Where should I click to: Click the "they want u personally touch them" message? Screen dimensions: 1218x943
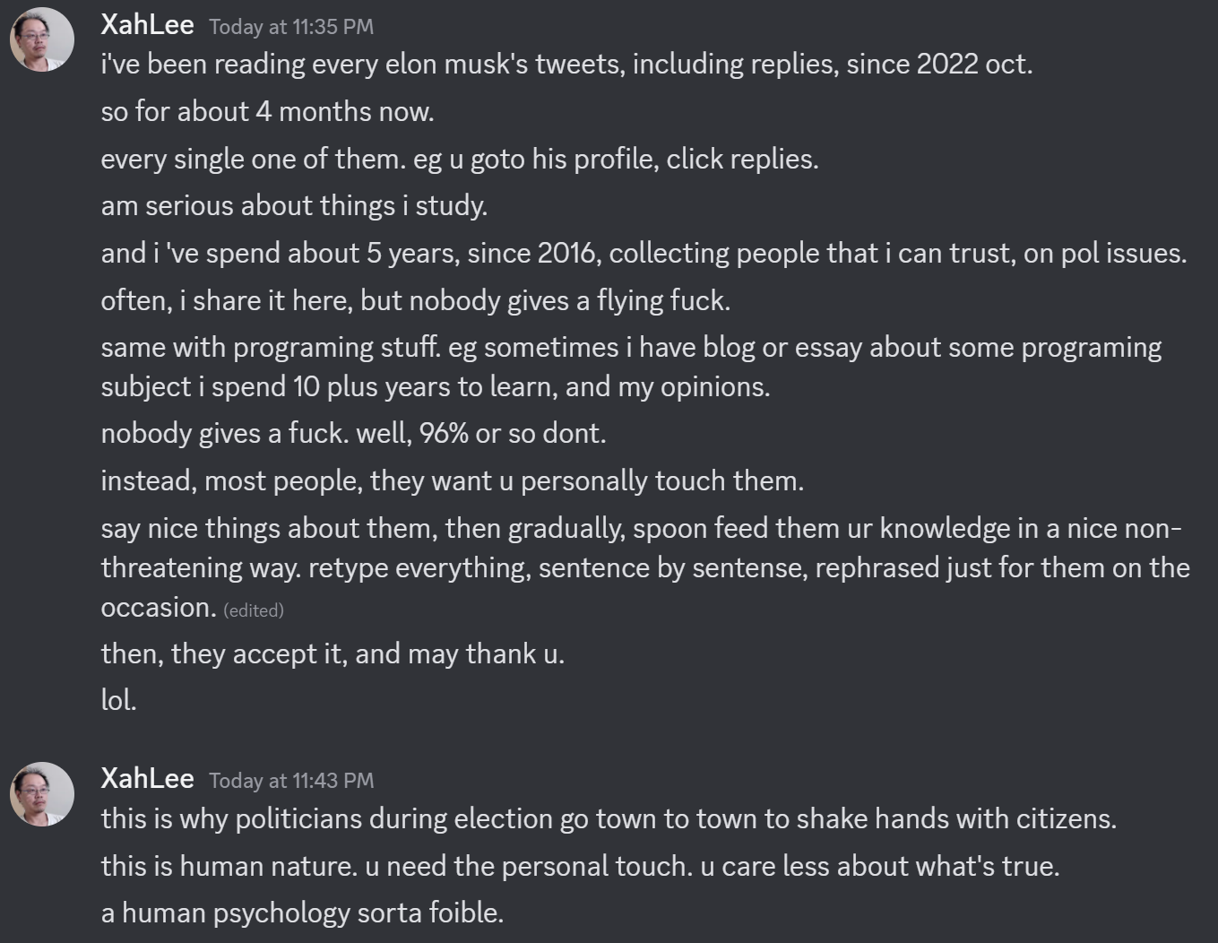pos(452,481)
